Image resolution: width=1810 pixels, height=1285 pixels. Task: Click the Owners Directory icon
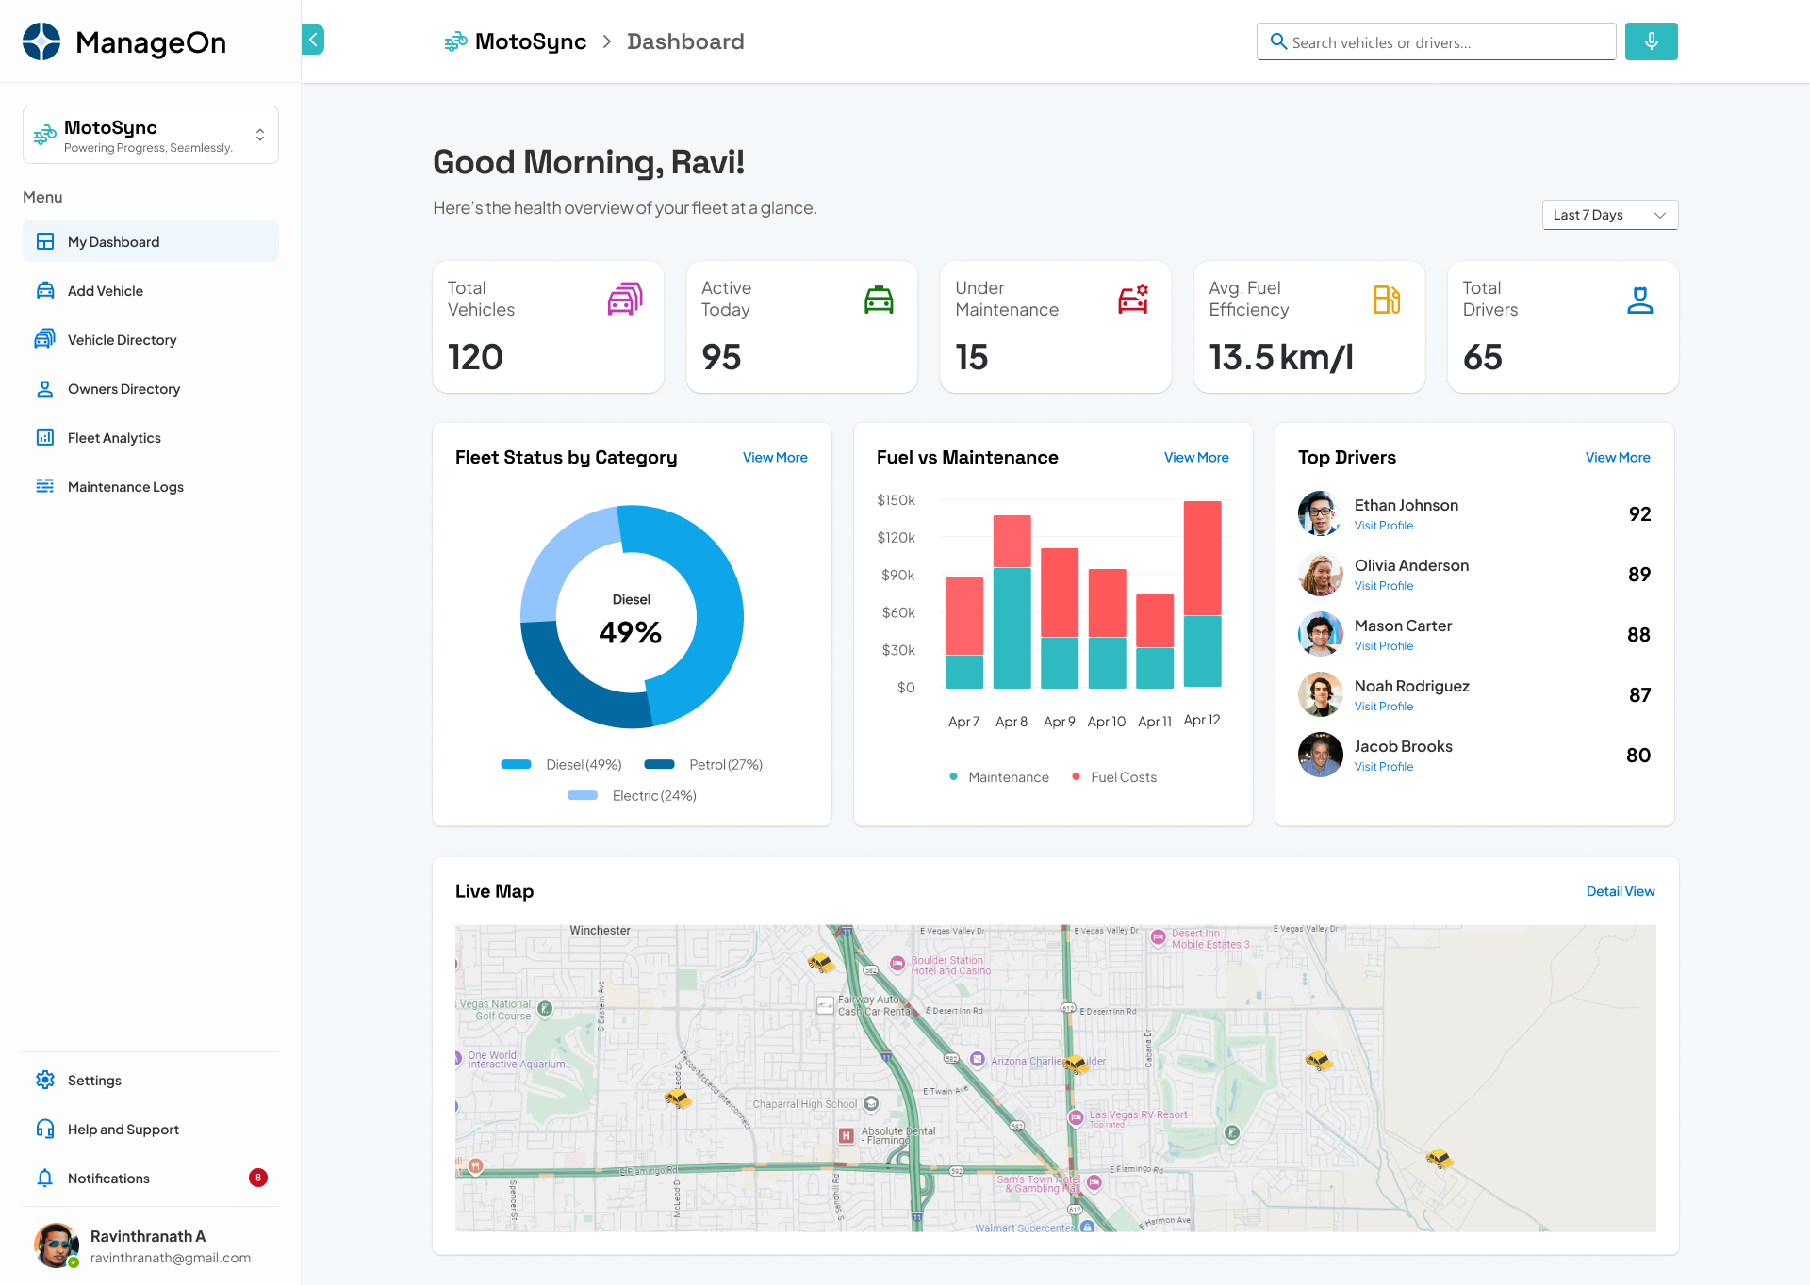coord(45,388)
